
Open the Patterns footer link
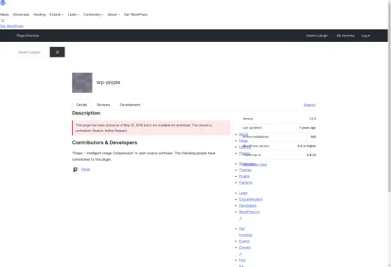(x=245, y=182)
